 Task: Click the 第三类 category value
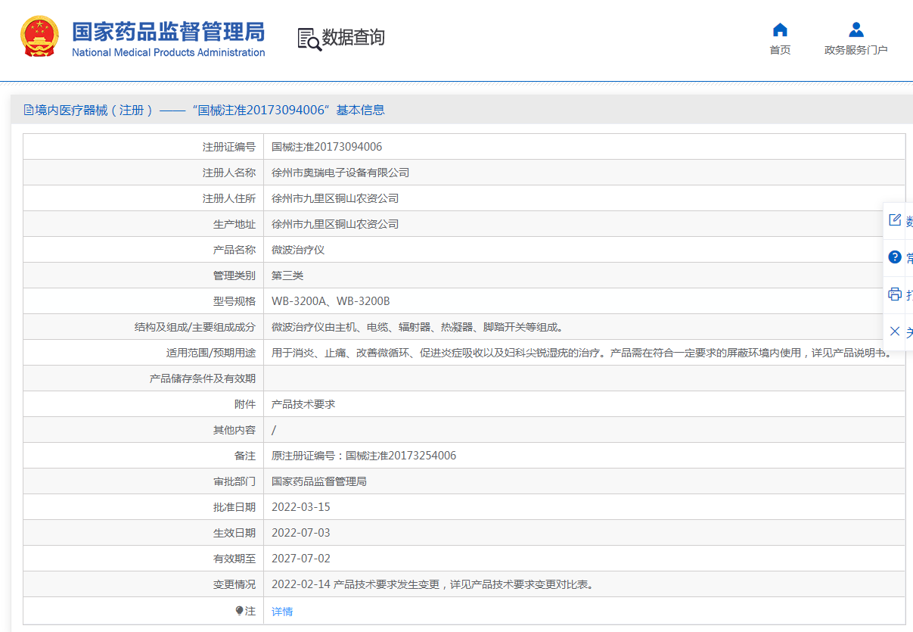tap(287, 276)
